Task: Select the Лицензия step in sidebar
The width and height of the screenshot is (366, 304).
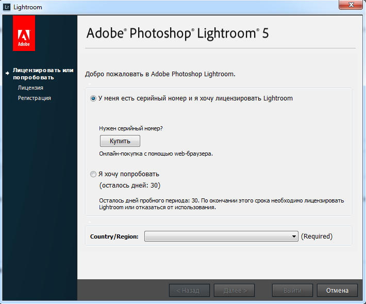Action: tap(30, 88)
